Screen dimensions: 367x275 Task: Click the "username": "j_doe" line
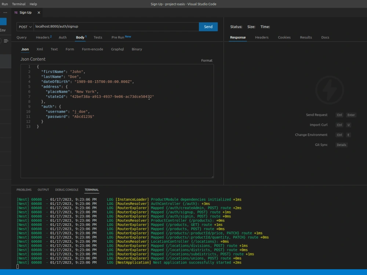pyautogui.click(x=68, y=111)
